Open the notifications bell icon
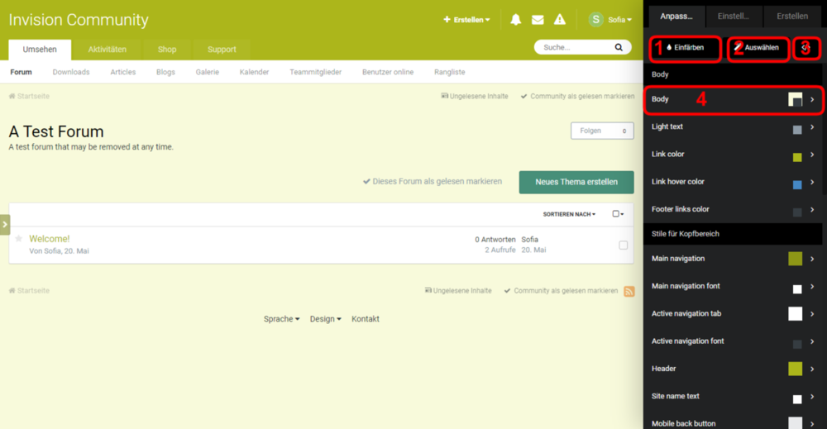This screenshot has height=429, width=827. [x=515, y=20]
